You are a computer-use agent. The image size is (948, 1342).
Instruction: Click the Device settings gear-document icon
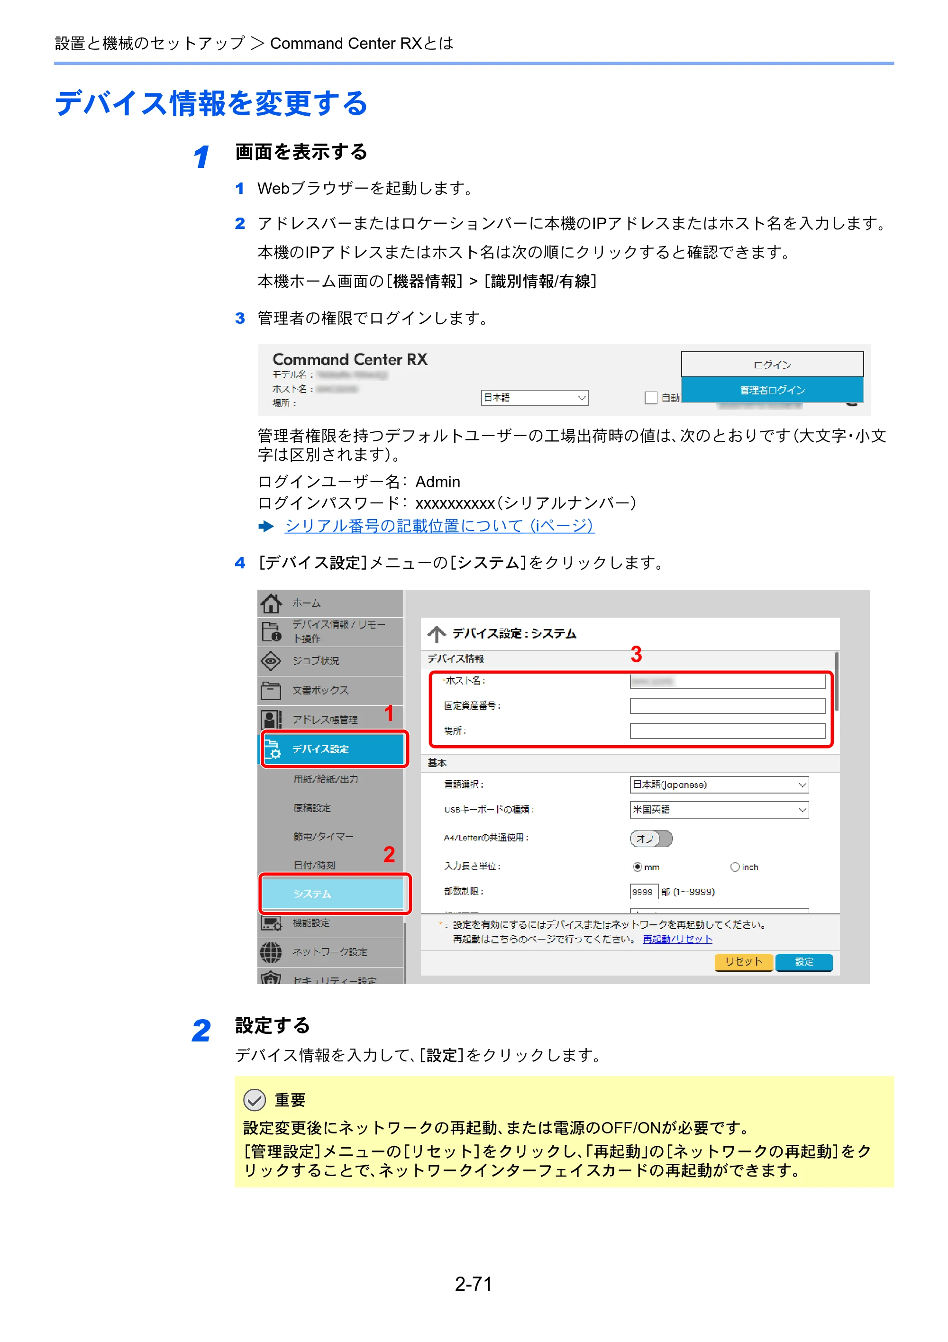pyautogui.click(x=273, y=749)
